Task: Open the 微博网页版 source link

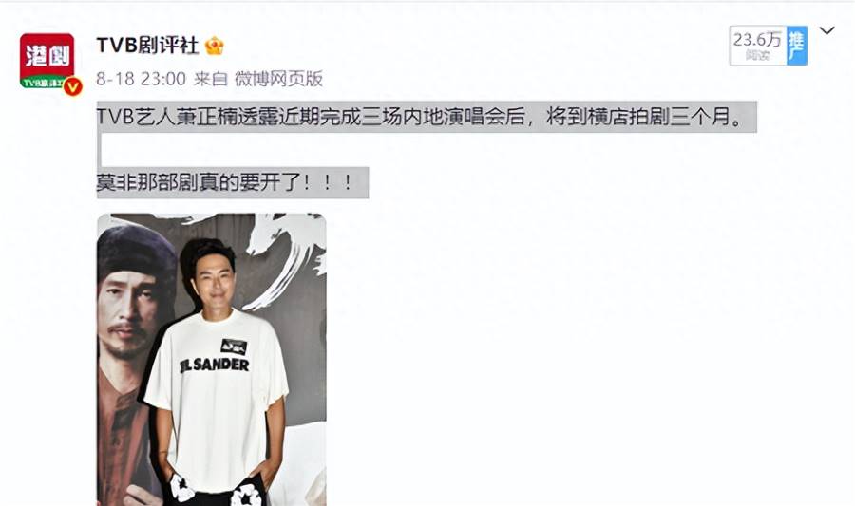Action: pyautogui.click(x=278, y=79)
